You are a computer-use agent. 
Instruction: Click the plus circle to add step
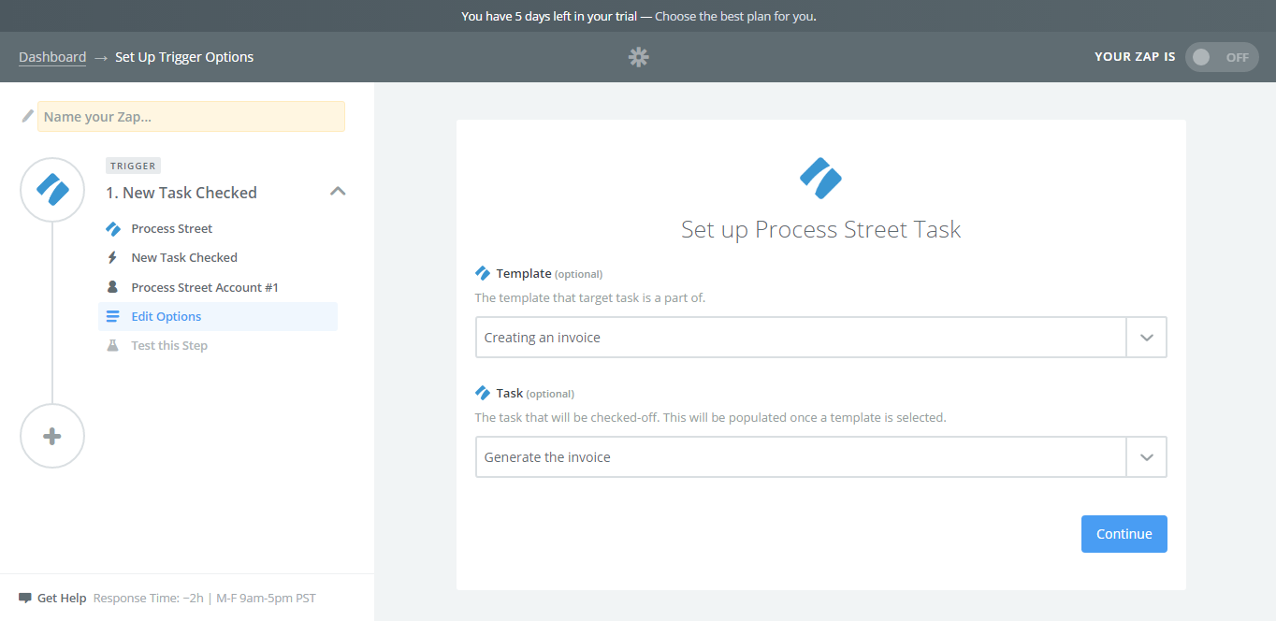(52, 436)
